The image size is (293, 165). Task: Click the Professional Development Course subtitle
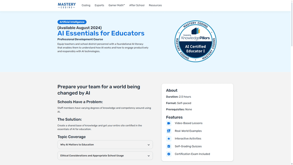pyautogui.click(x=80, y=39)
